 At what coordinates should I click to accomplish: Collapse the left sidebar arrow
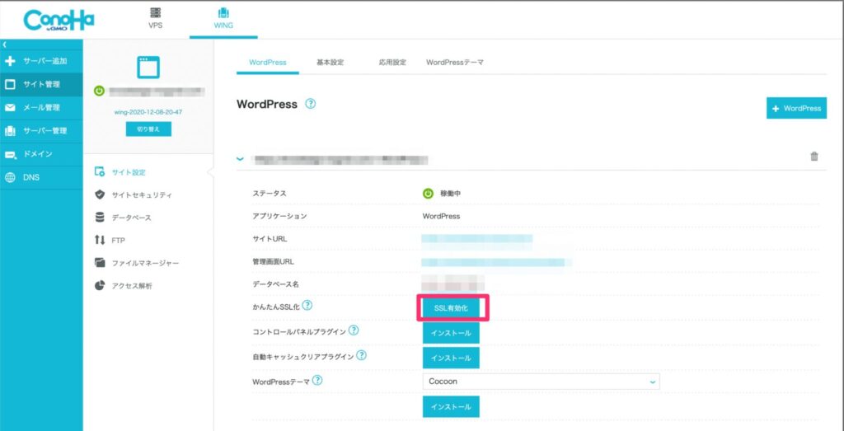click(x=4, y=45)
